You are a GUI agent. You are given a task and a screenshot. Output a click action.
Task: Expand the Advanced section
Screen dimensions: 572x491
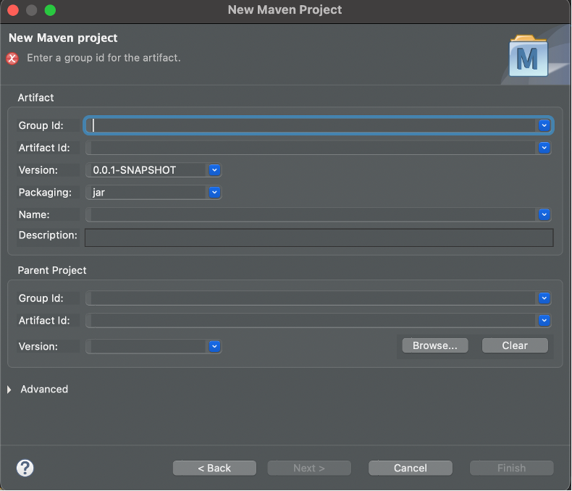[x=9, y=389]
